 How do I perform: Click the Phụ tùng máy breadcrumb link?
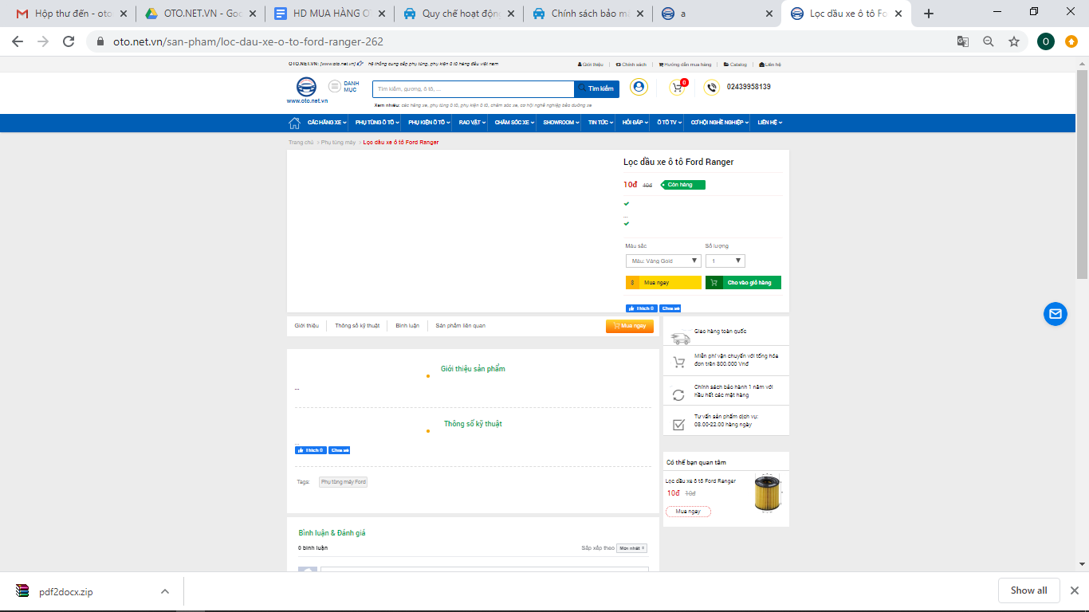(x=339, y=143)
